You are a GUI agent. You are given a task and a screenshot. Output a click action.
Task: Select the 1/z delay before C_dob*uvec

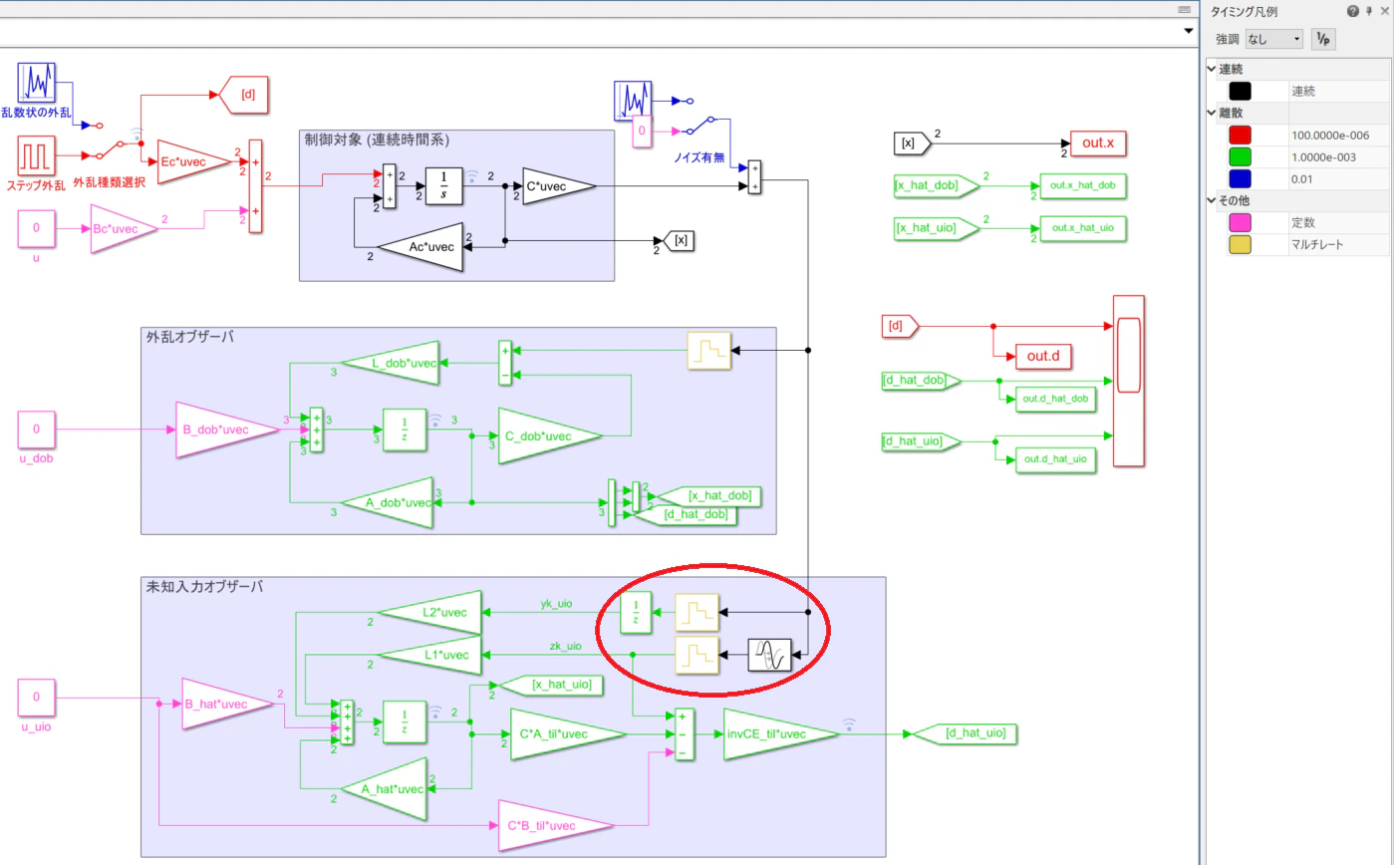pos(405,430)
